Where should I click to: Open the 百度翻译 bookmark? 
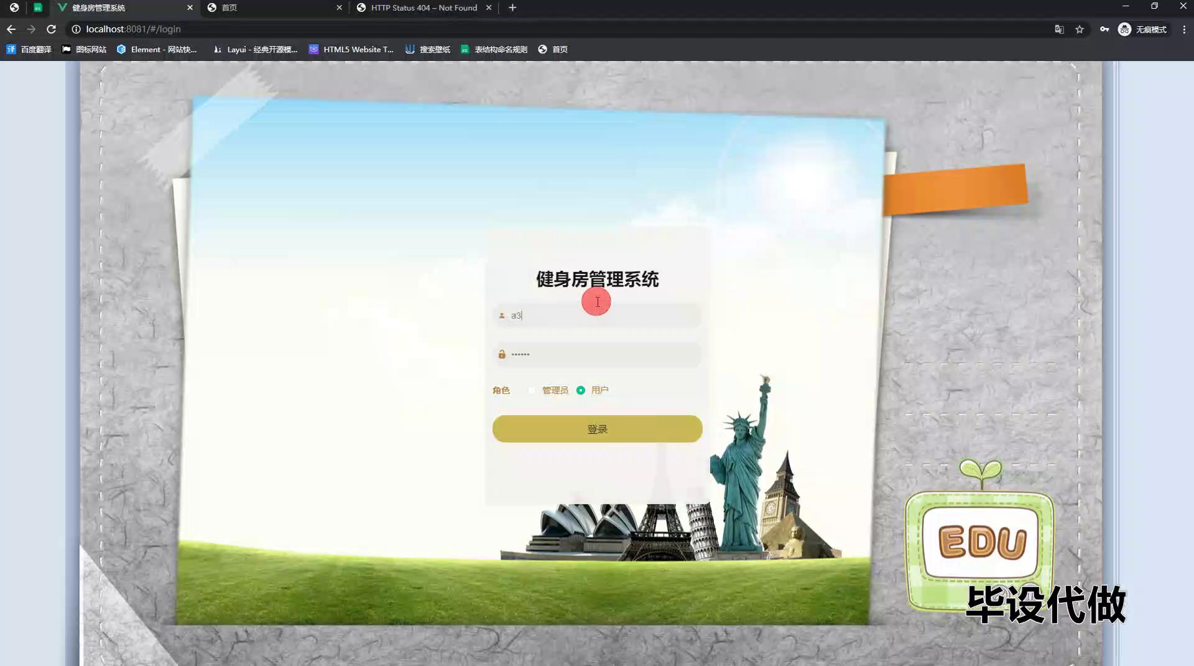pos(29,49)
